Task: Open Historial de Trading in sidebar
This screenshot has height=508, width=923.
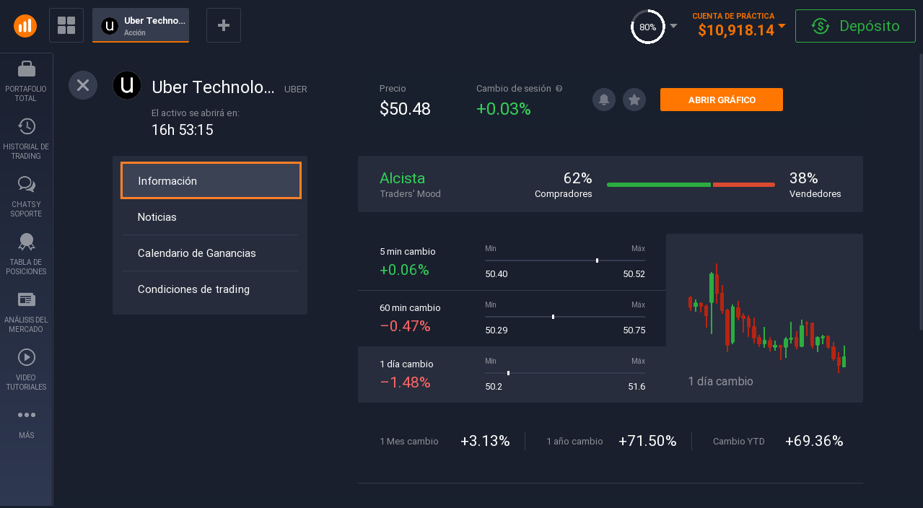Action: click(26, 139)
